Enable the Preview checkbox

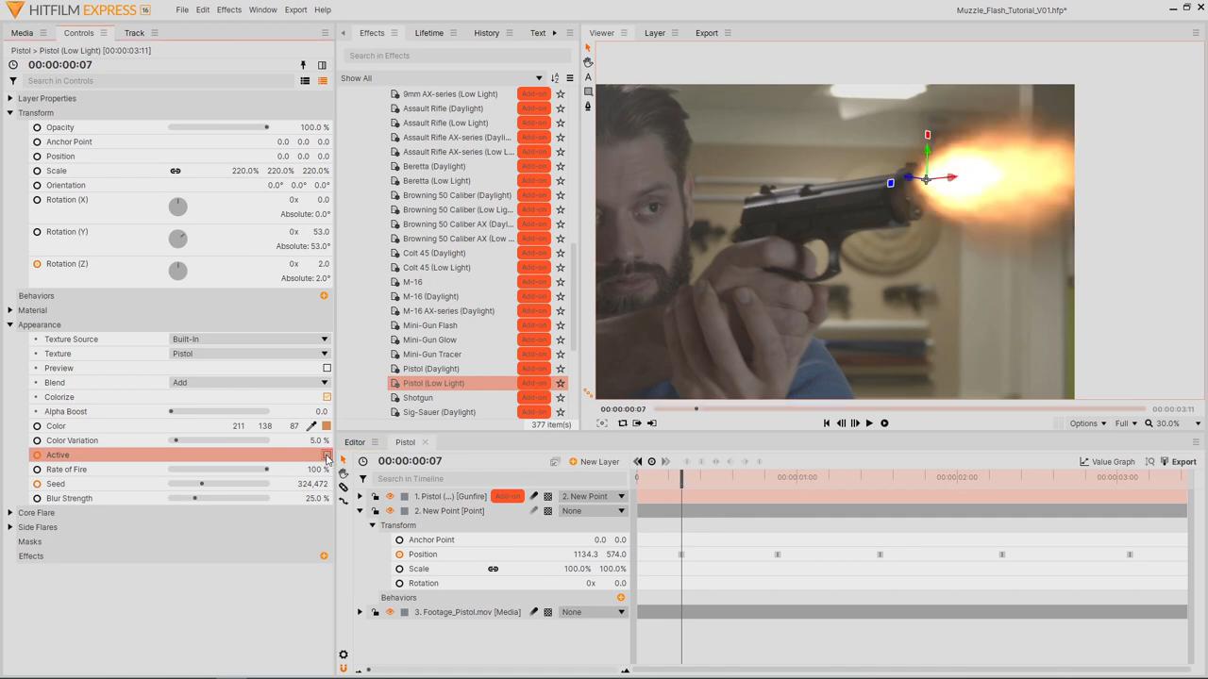point(327,369)
